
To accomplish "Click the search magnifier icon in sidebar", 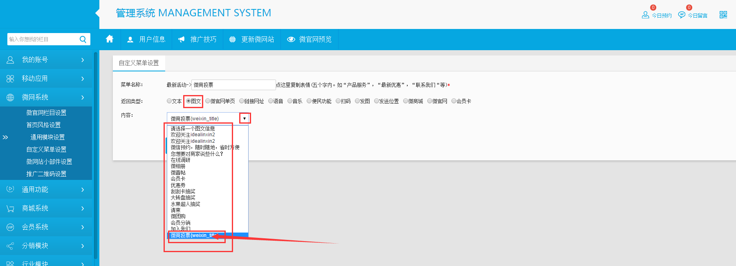I will pos(83,39).
